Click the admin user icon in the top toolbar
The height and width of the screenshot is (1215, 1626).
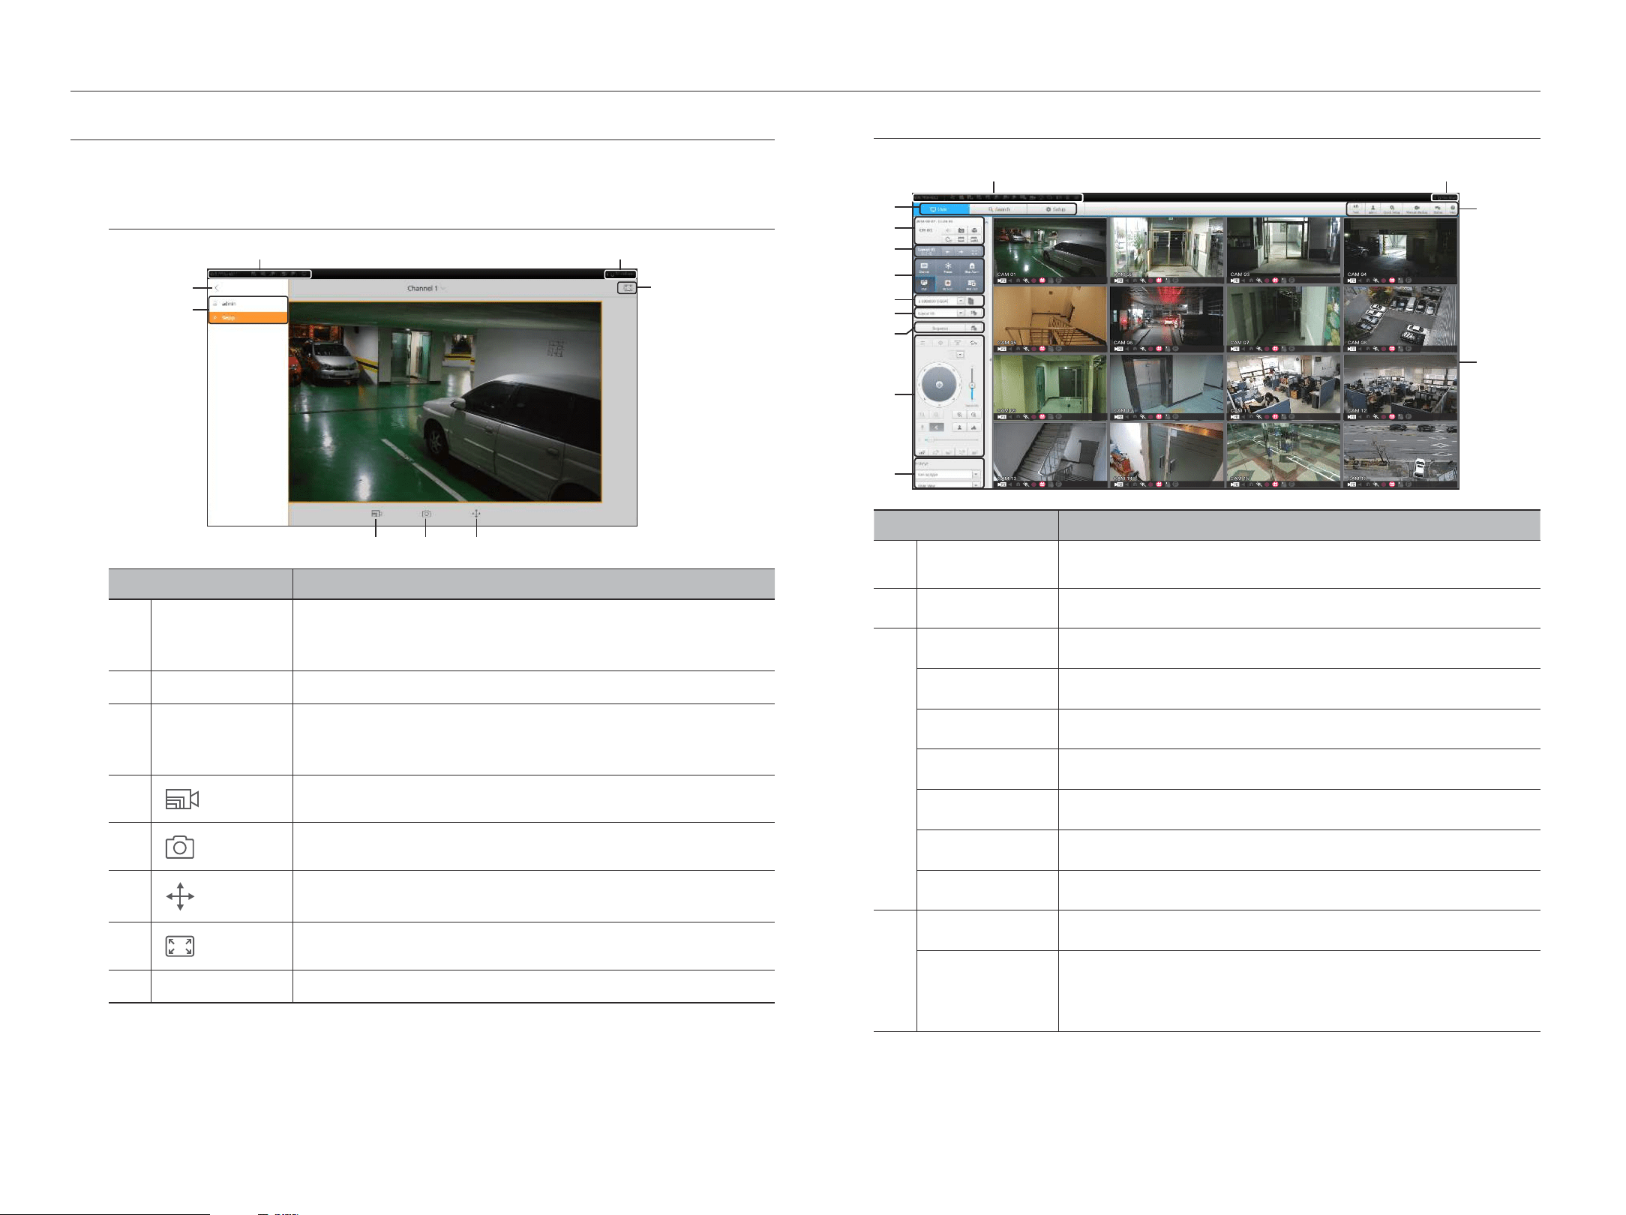1373,208
